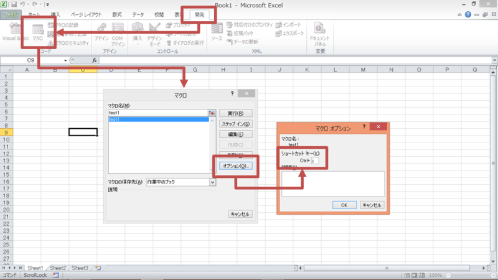Click キャンセル in マクロ オプション dialog
The height and width of the screenshot is (280, 498).
(x=372, y=205)
